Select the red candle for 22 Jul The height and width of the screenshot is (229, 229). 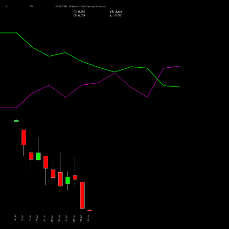[60, 179]
